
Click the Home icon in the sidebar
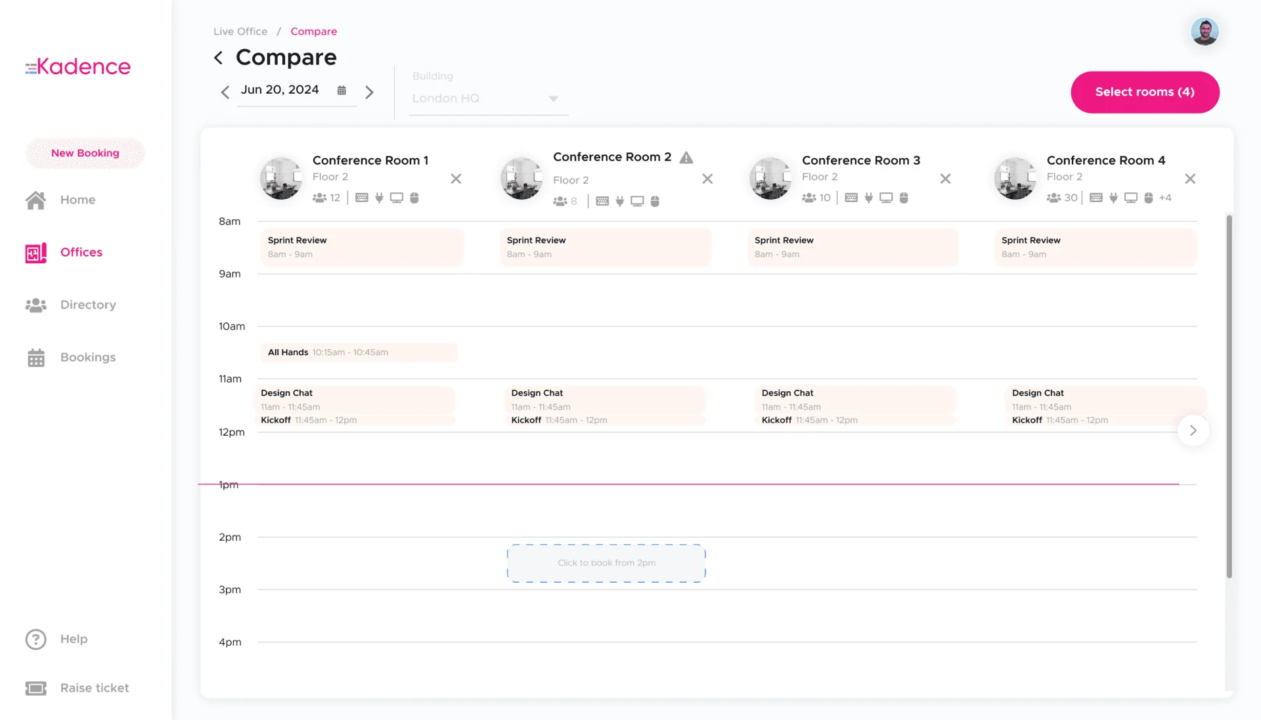pos(35,200)
